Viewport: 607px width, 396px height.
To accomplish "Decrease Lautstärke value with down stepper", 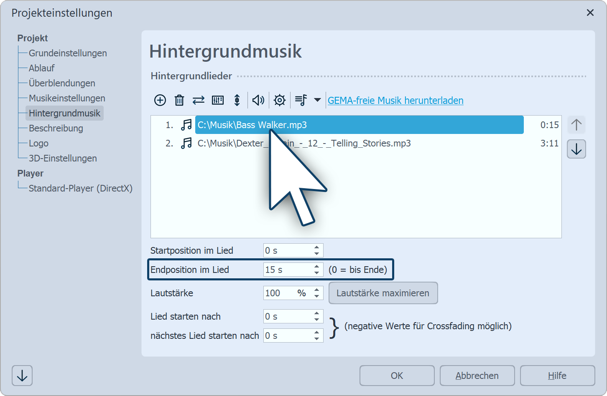I will point(317,296).
